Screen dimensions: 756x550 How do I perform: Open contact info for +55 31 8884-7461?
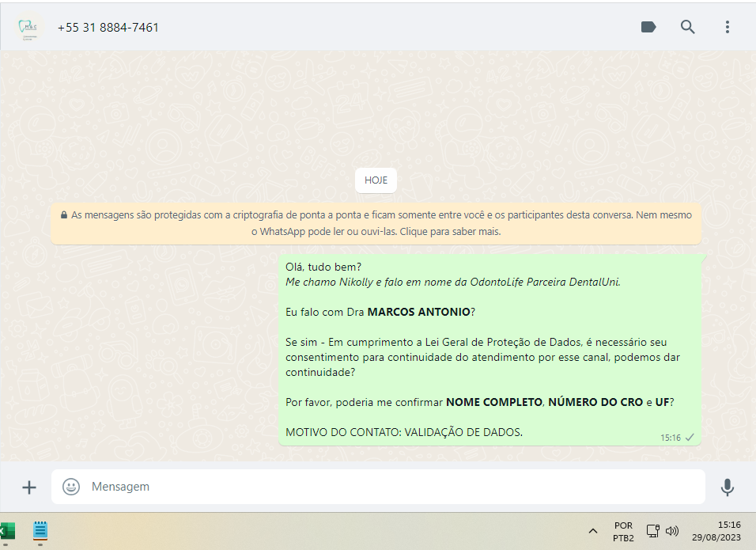108,28
